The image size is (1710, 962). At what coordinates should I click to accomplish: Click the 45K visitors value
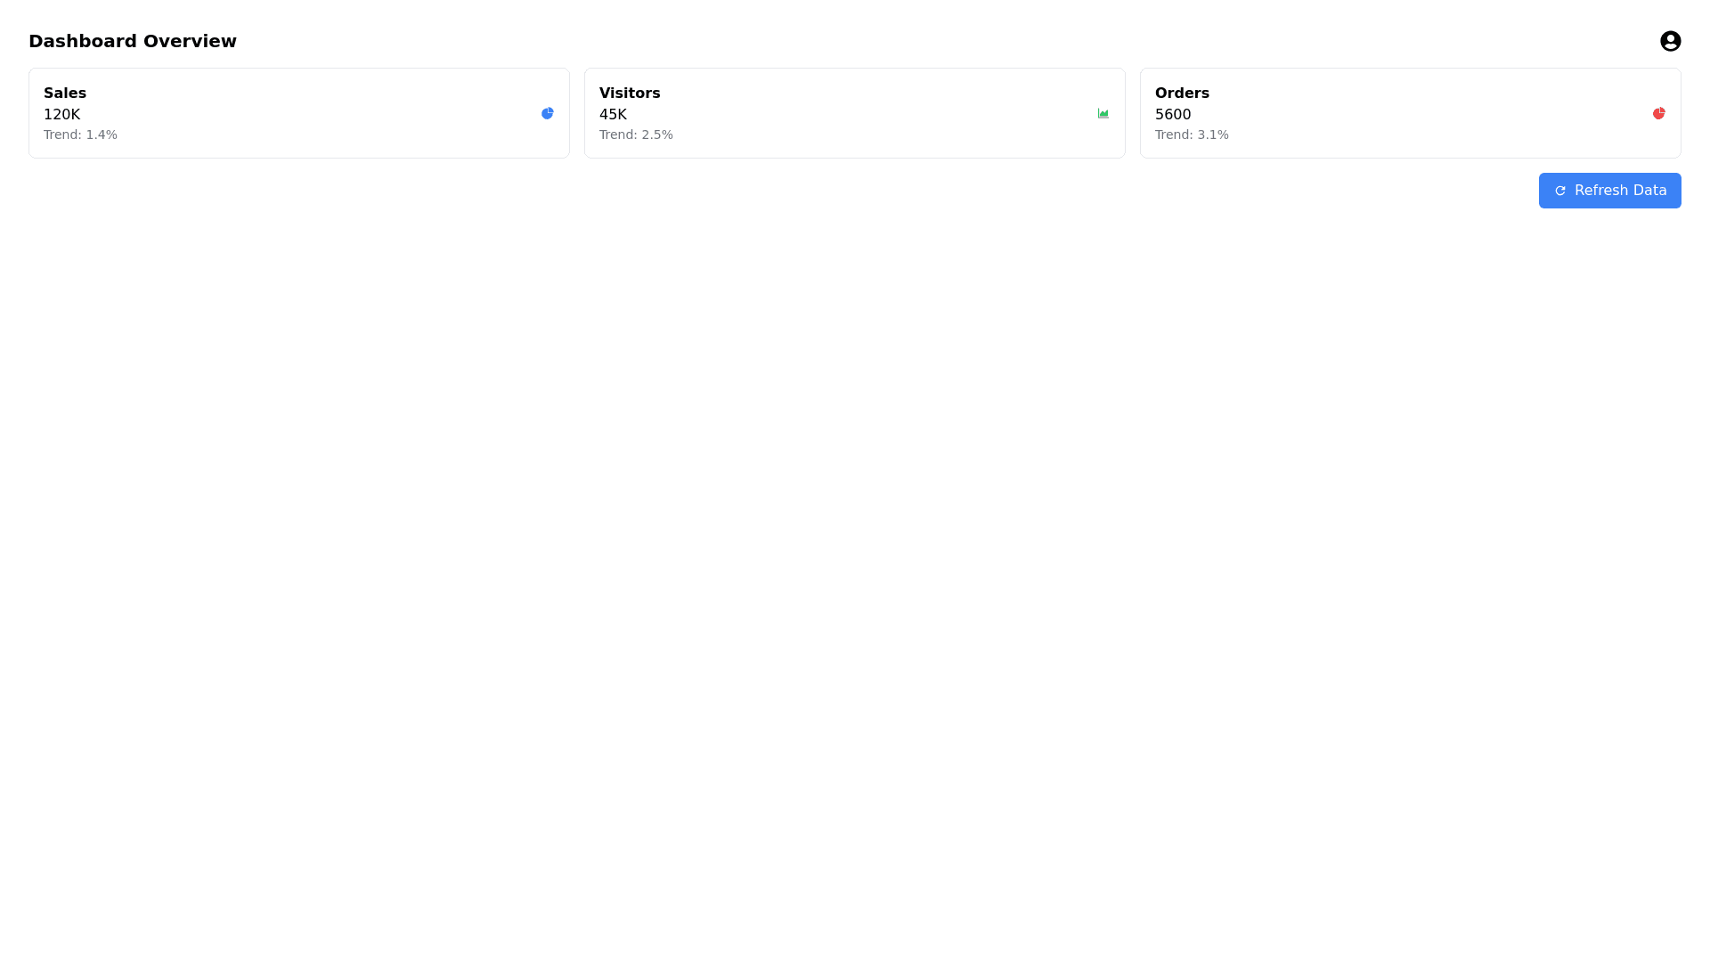(613, 115)
